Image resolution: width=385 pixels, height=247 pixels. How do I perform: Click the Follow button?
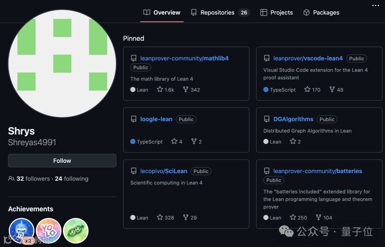click(x=62, y=161)
